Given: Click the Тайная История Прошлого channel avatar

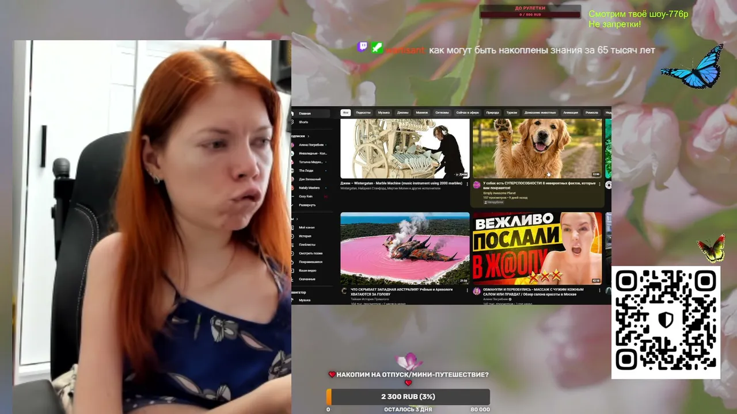Looking at the screenshot, I should pos(344,291).
